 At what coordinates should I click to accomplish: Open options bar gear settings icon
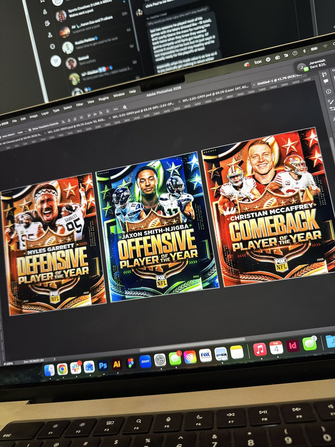pos(124,107)
